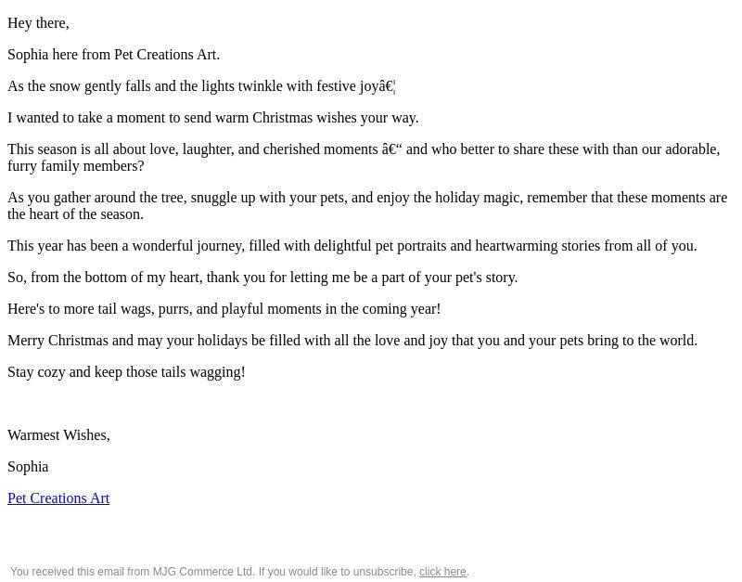The image size is (742, 582).
Task: Click 'the heart of the season.' text
Action: click(75, 214)
